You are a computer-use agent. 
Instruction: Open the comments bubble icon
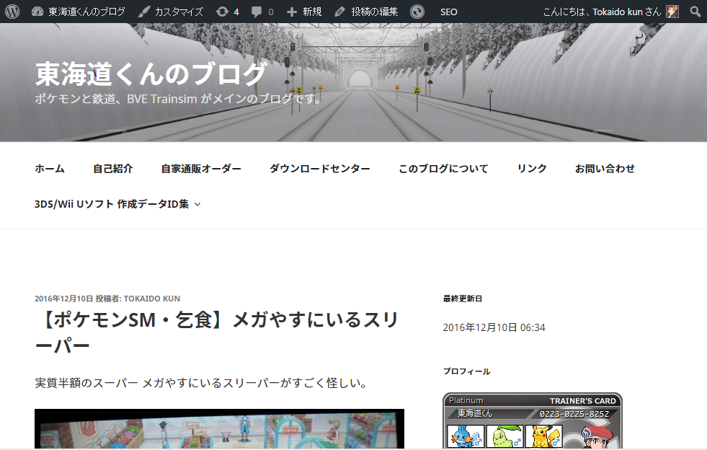(x=257, y=12)
